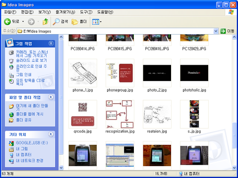The image size is (238, 178).
Task: Collapse the 기타 위치 panel chevron
Action: [51, 134]
